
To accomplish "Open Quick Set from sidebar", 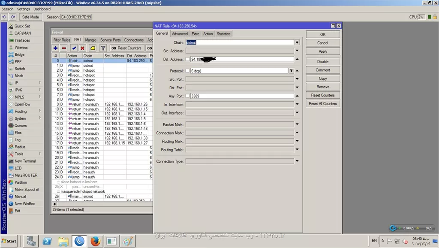I will [x=22, y=26].
